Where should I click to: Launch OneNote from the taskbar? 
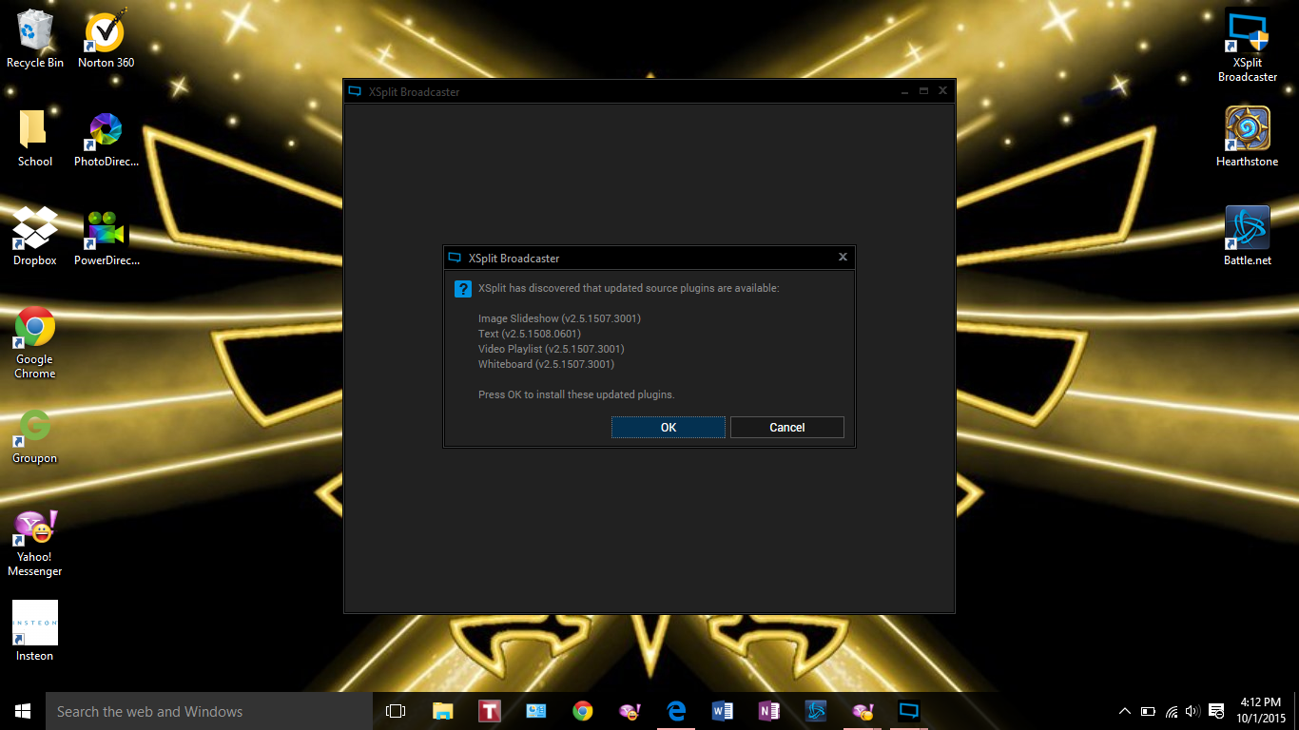768,710
